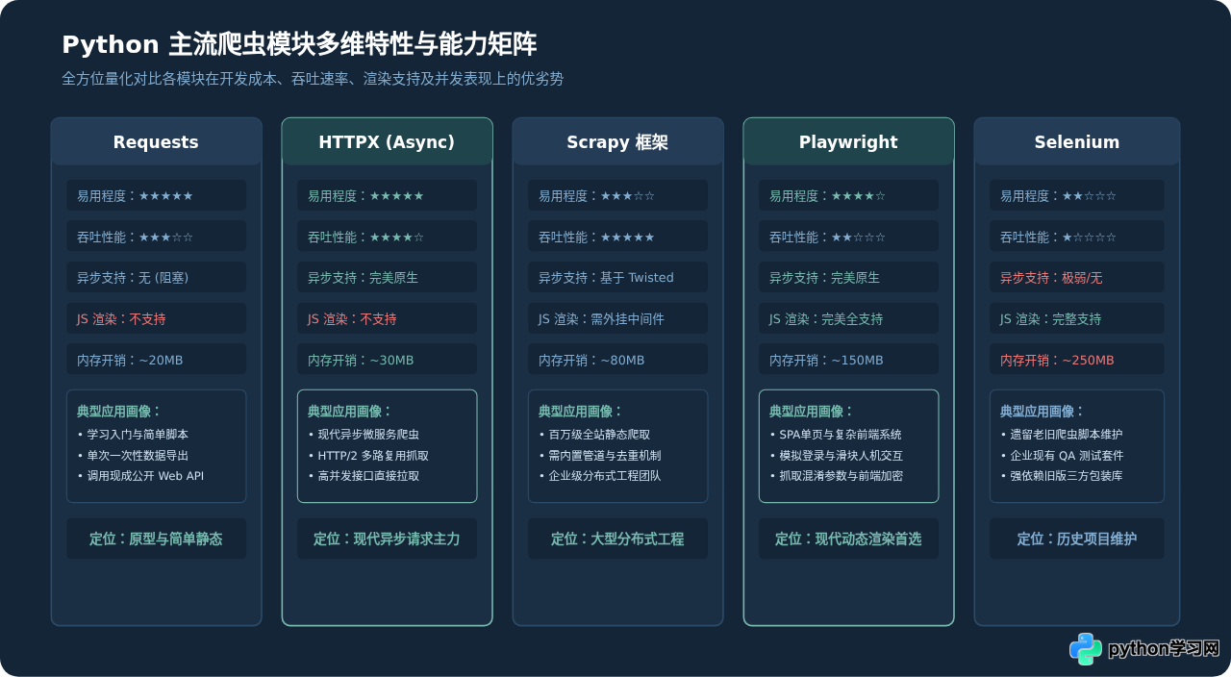Select bullet '企业现有 QA 测试套件'
Viewport: 1231px width, 677px height.
(1062, 456)
